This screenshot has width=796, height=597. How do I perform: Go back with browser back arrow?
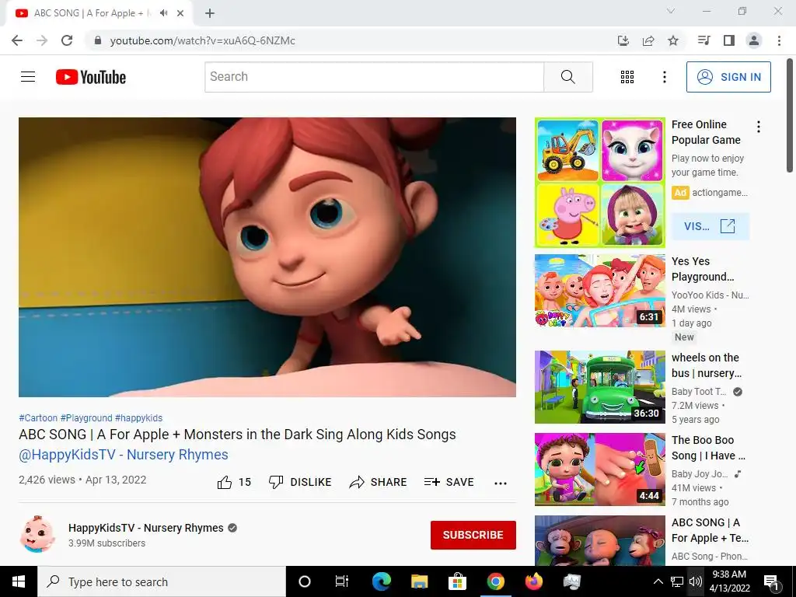(x=17, y=40)
